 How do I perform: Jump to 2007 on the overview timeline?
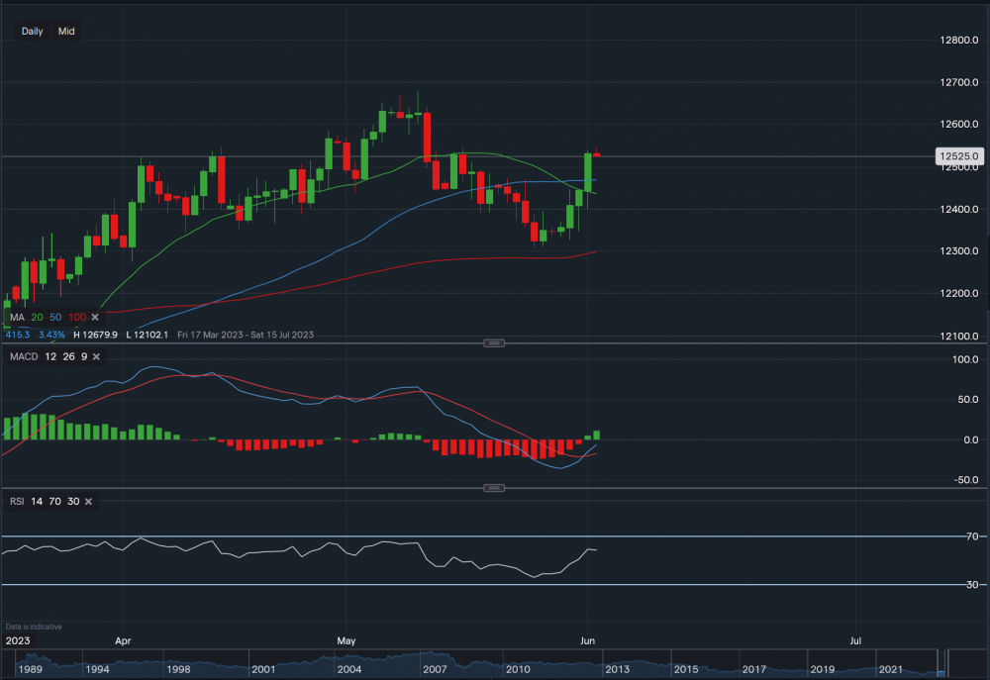point(436,670)
